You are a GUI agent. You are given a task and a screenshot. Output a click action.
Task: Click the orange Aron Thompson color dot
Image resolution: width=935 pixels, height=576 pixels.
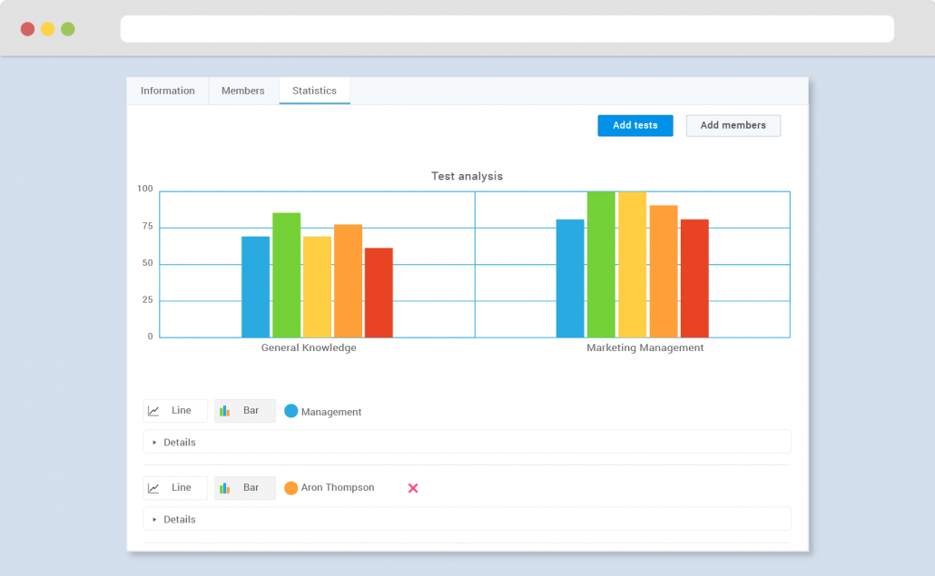tap(291, 488)
